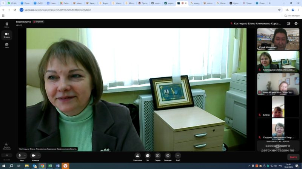Select Юрий Иванович video thumbnail
The height and width of the screenshot is (169, 302).
278,39
